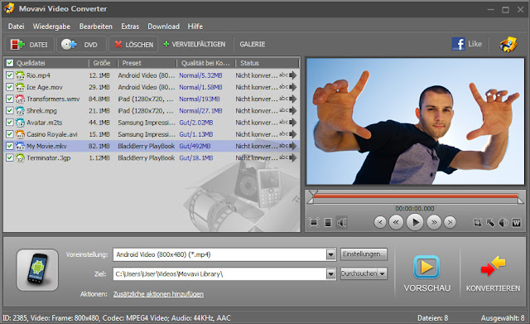Open the Download menu
The image size is (530, 324).
click(164, 27)
